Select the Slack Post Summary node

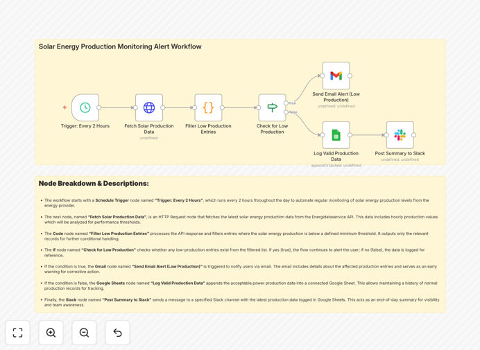(x=400, y=135)
